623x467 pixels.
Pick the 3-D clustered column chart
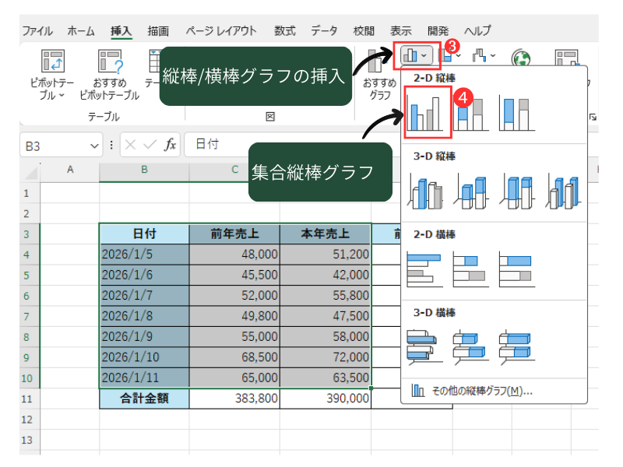(426, 191)
